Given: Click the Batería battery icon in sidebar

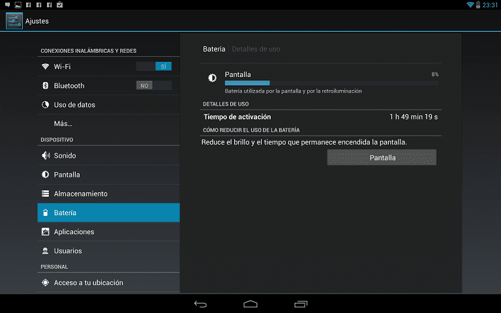Looking at the screenshot, I should coord(46,213).
